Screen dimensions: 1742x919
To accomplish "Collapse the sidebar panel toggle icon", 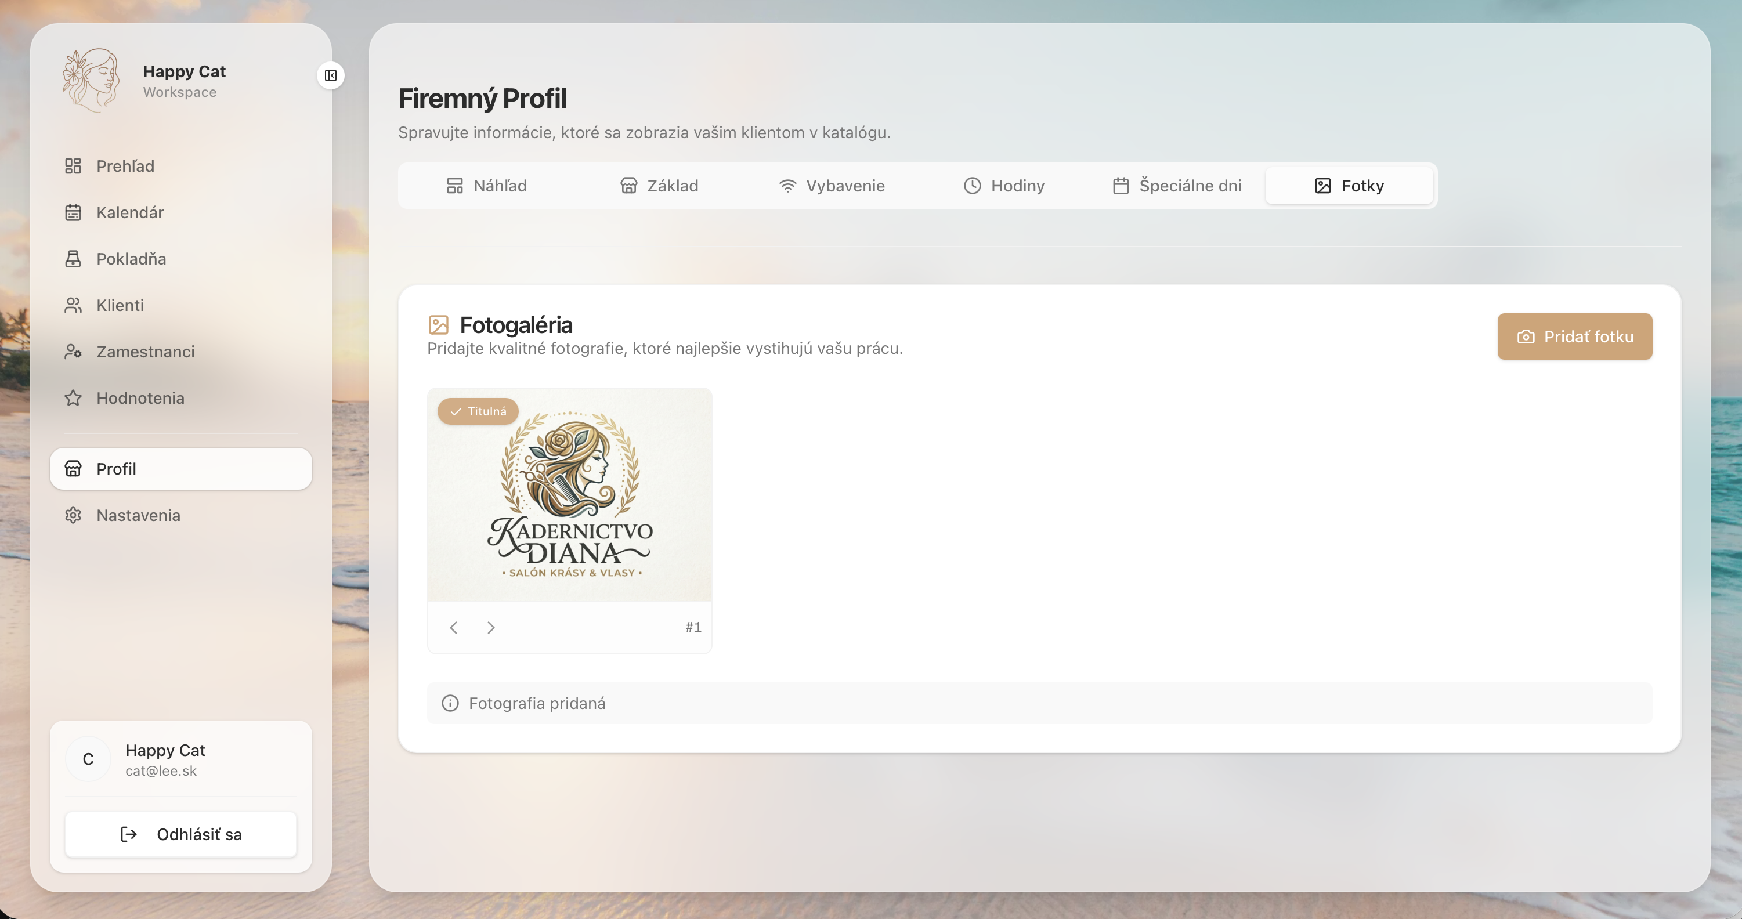I will tap(331, 75).
